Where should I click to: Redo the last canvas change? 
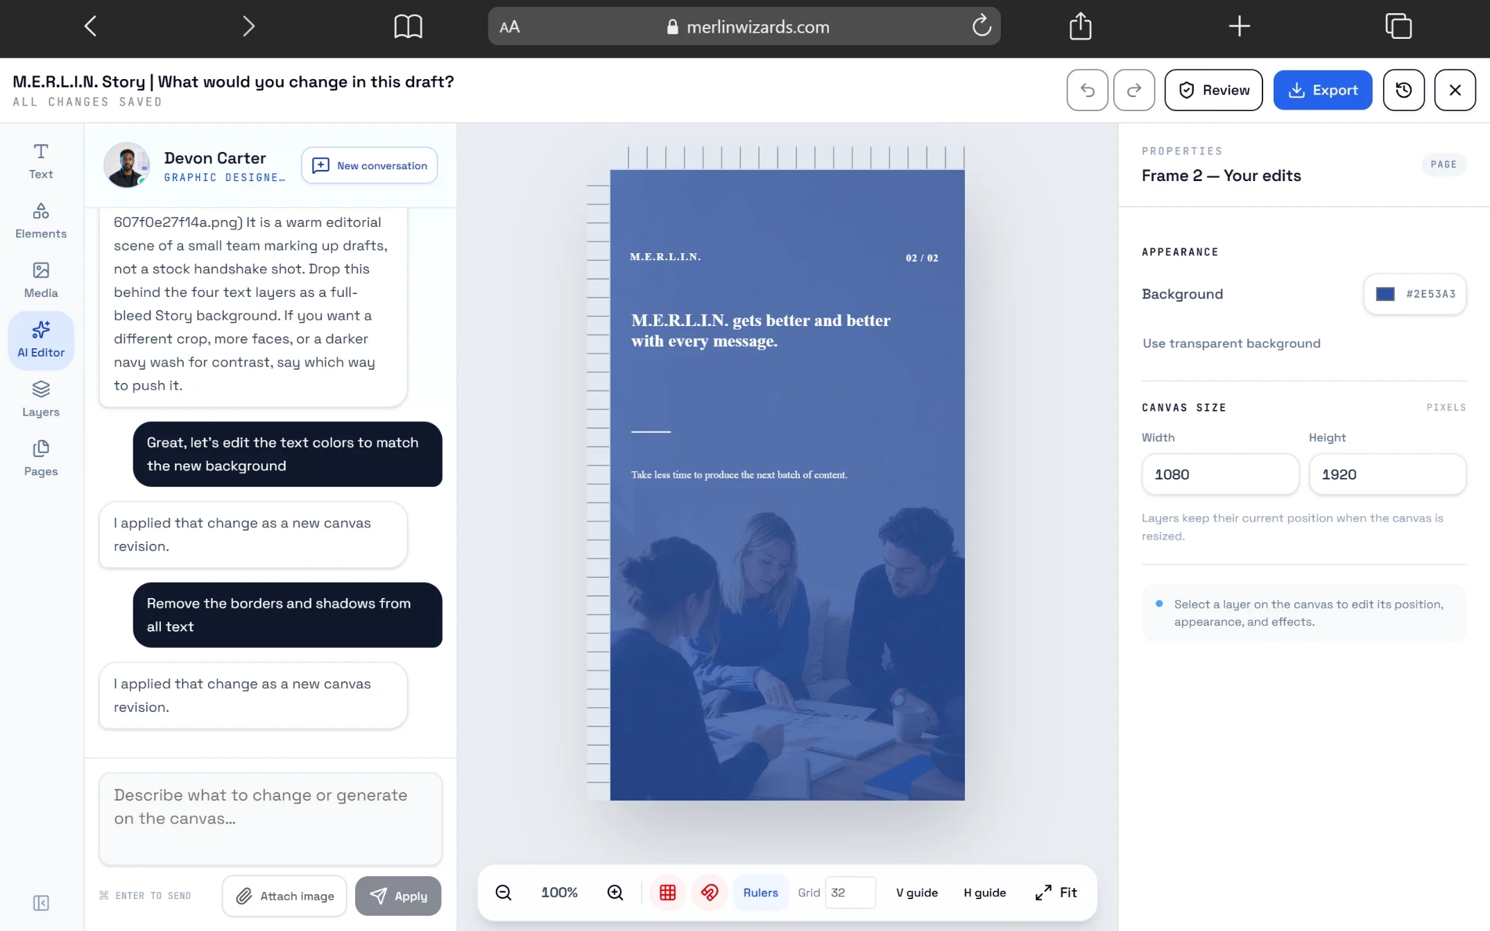pyautogui.click(x=1133, y=90)
